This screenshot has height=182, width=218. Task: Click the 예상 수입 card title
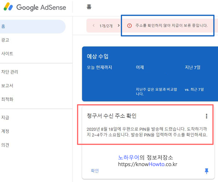click(98, 56)
